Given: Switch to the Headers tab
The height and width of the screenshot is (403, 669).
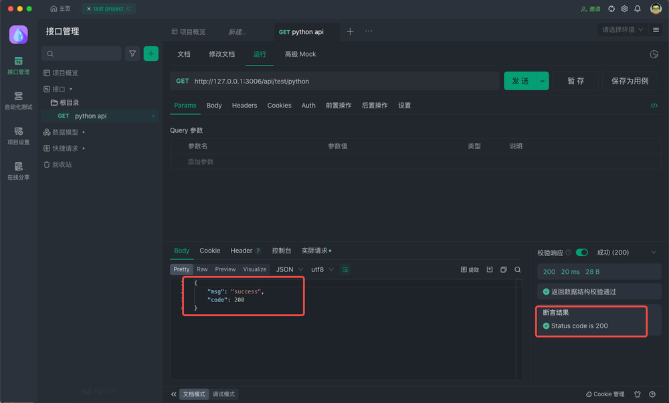Looking at the screenshot, I should pyautogui.click(x=244, y=105).
